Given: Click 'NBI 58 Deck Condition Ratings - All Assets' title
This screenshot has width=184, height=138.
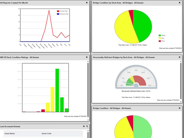Looking at the screenshot, I should pyautogui.click(x=19, y=57).
